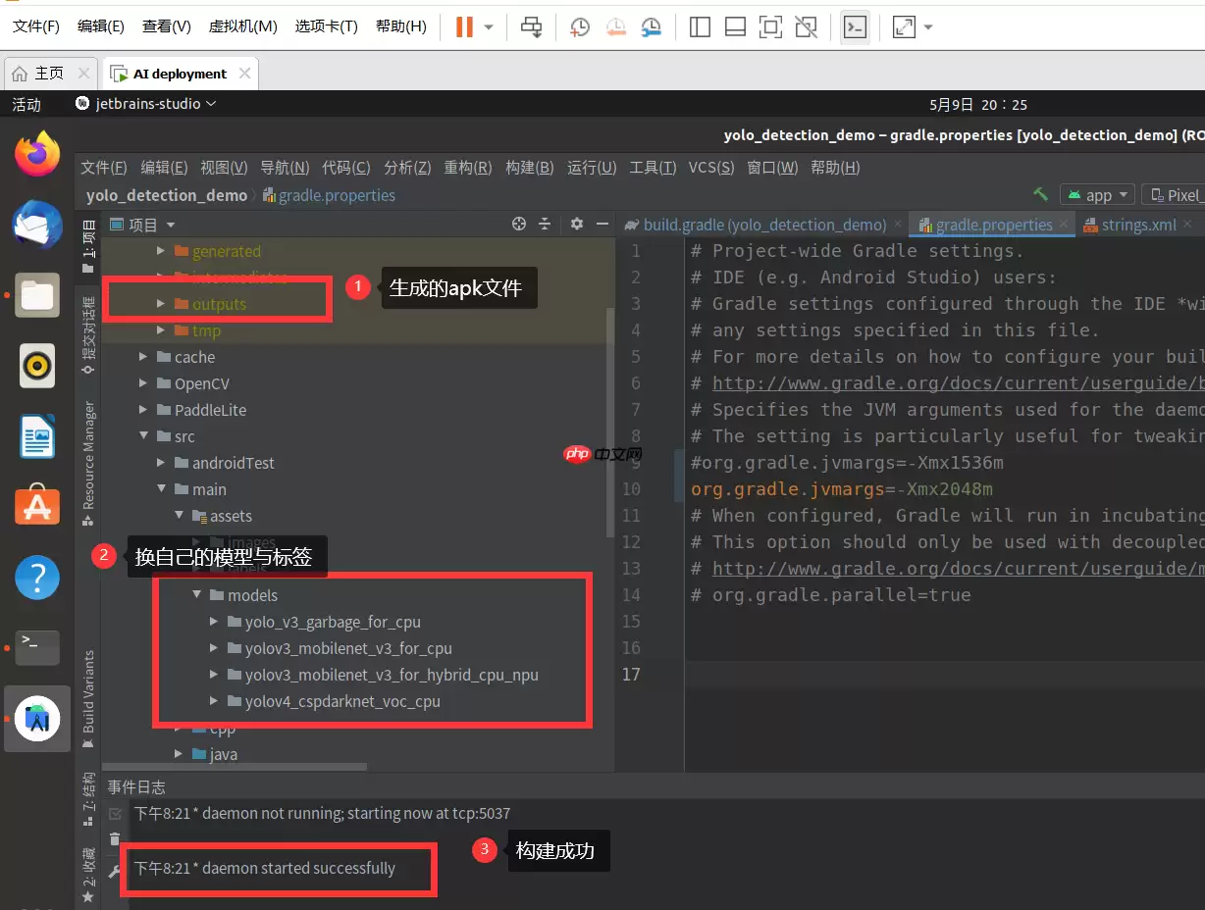Click the VMware pause virtual machine icon

coord(464,27)
